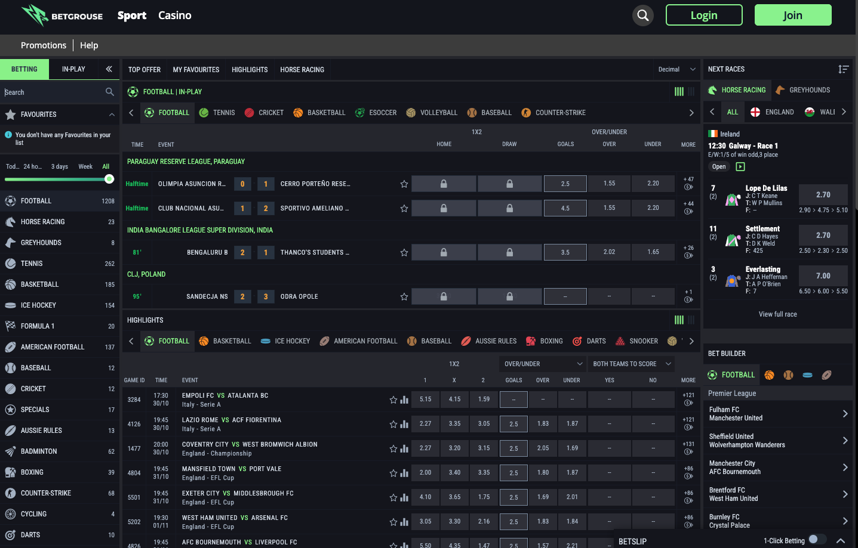Viewport: 858px width, 548px height.
Task: Select Over 1.55 odds for Olimpia Asuncion
Action: click(609, 184)
